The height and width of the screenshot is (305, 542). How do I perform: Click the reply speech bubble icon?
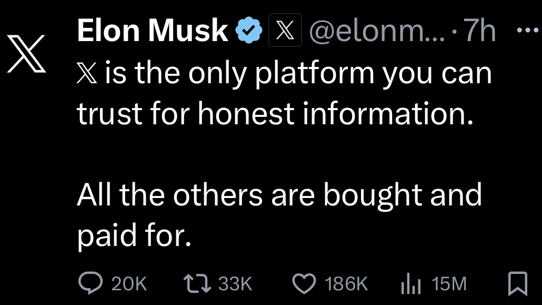point(91,283)
